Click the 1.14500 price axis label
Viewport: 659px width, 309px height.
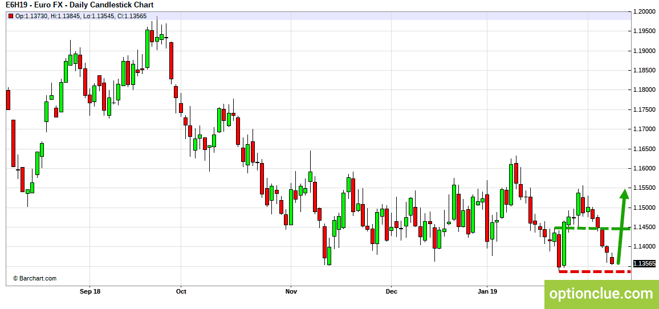645,227
